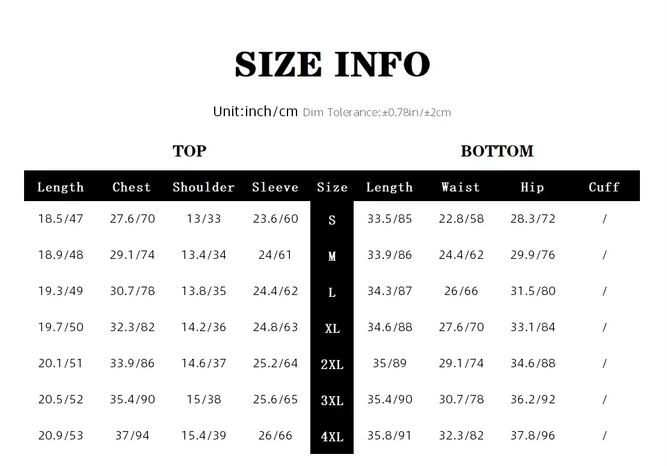Screen dimensions: 667x466
Task: Click the 37.8/96 hip measurement cell
Action: 533,435
